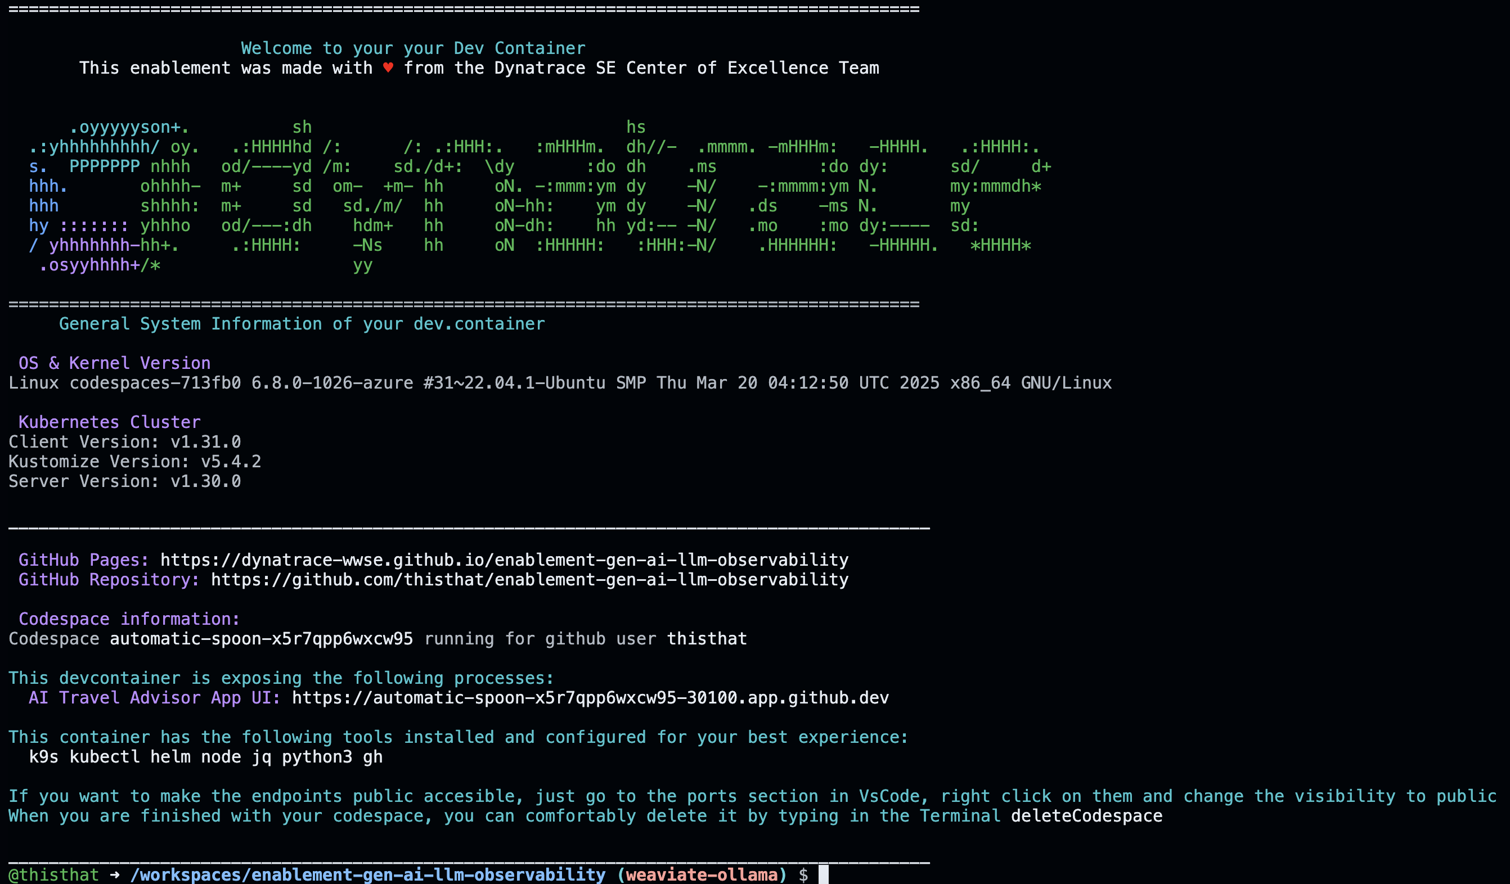Select the codespace name automatic-spoon-x5r7qpp6wxcw95

tap(261, 638)
